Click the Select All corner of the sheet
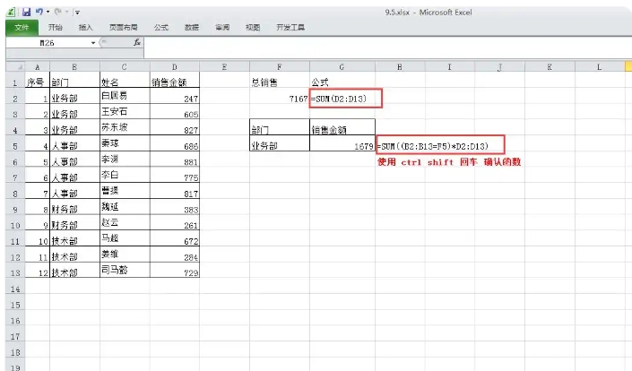The width and height of the screenshot is (632, 371). (x=15, y=67)
